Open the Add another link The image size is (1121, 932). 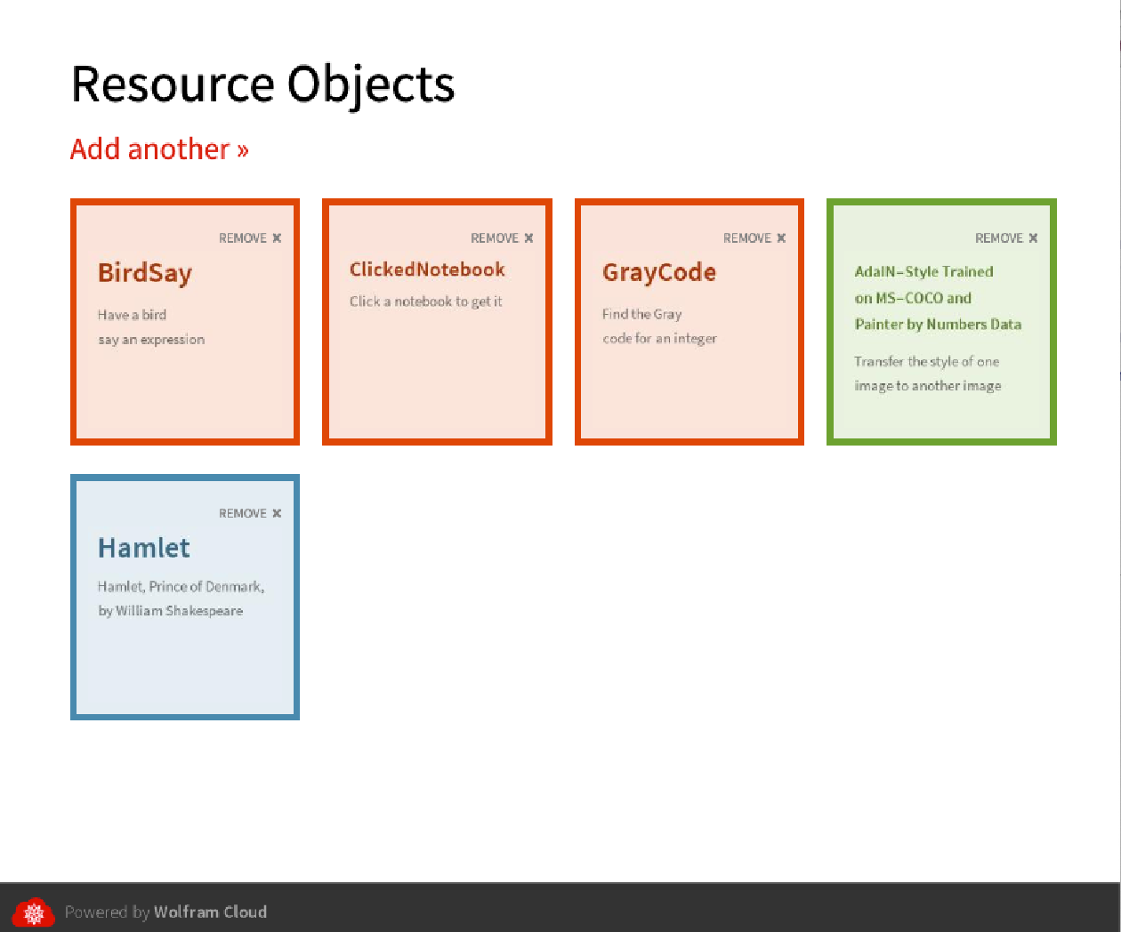click(149, 149)
